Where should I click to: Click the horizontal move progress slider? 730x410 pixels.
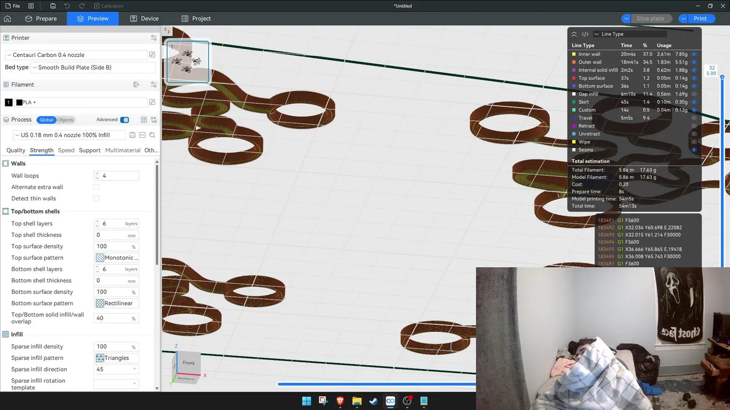tap(376, 384)
